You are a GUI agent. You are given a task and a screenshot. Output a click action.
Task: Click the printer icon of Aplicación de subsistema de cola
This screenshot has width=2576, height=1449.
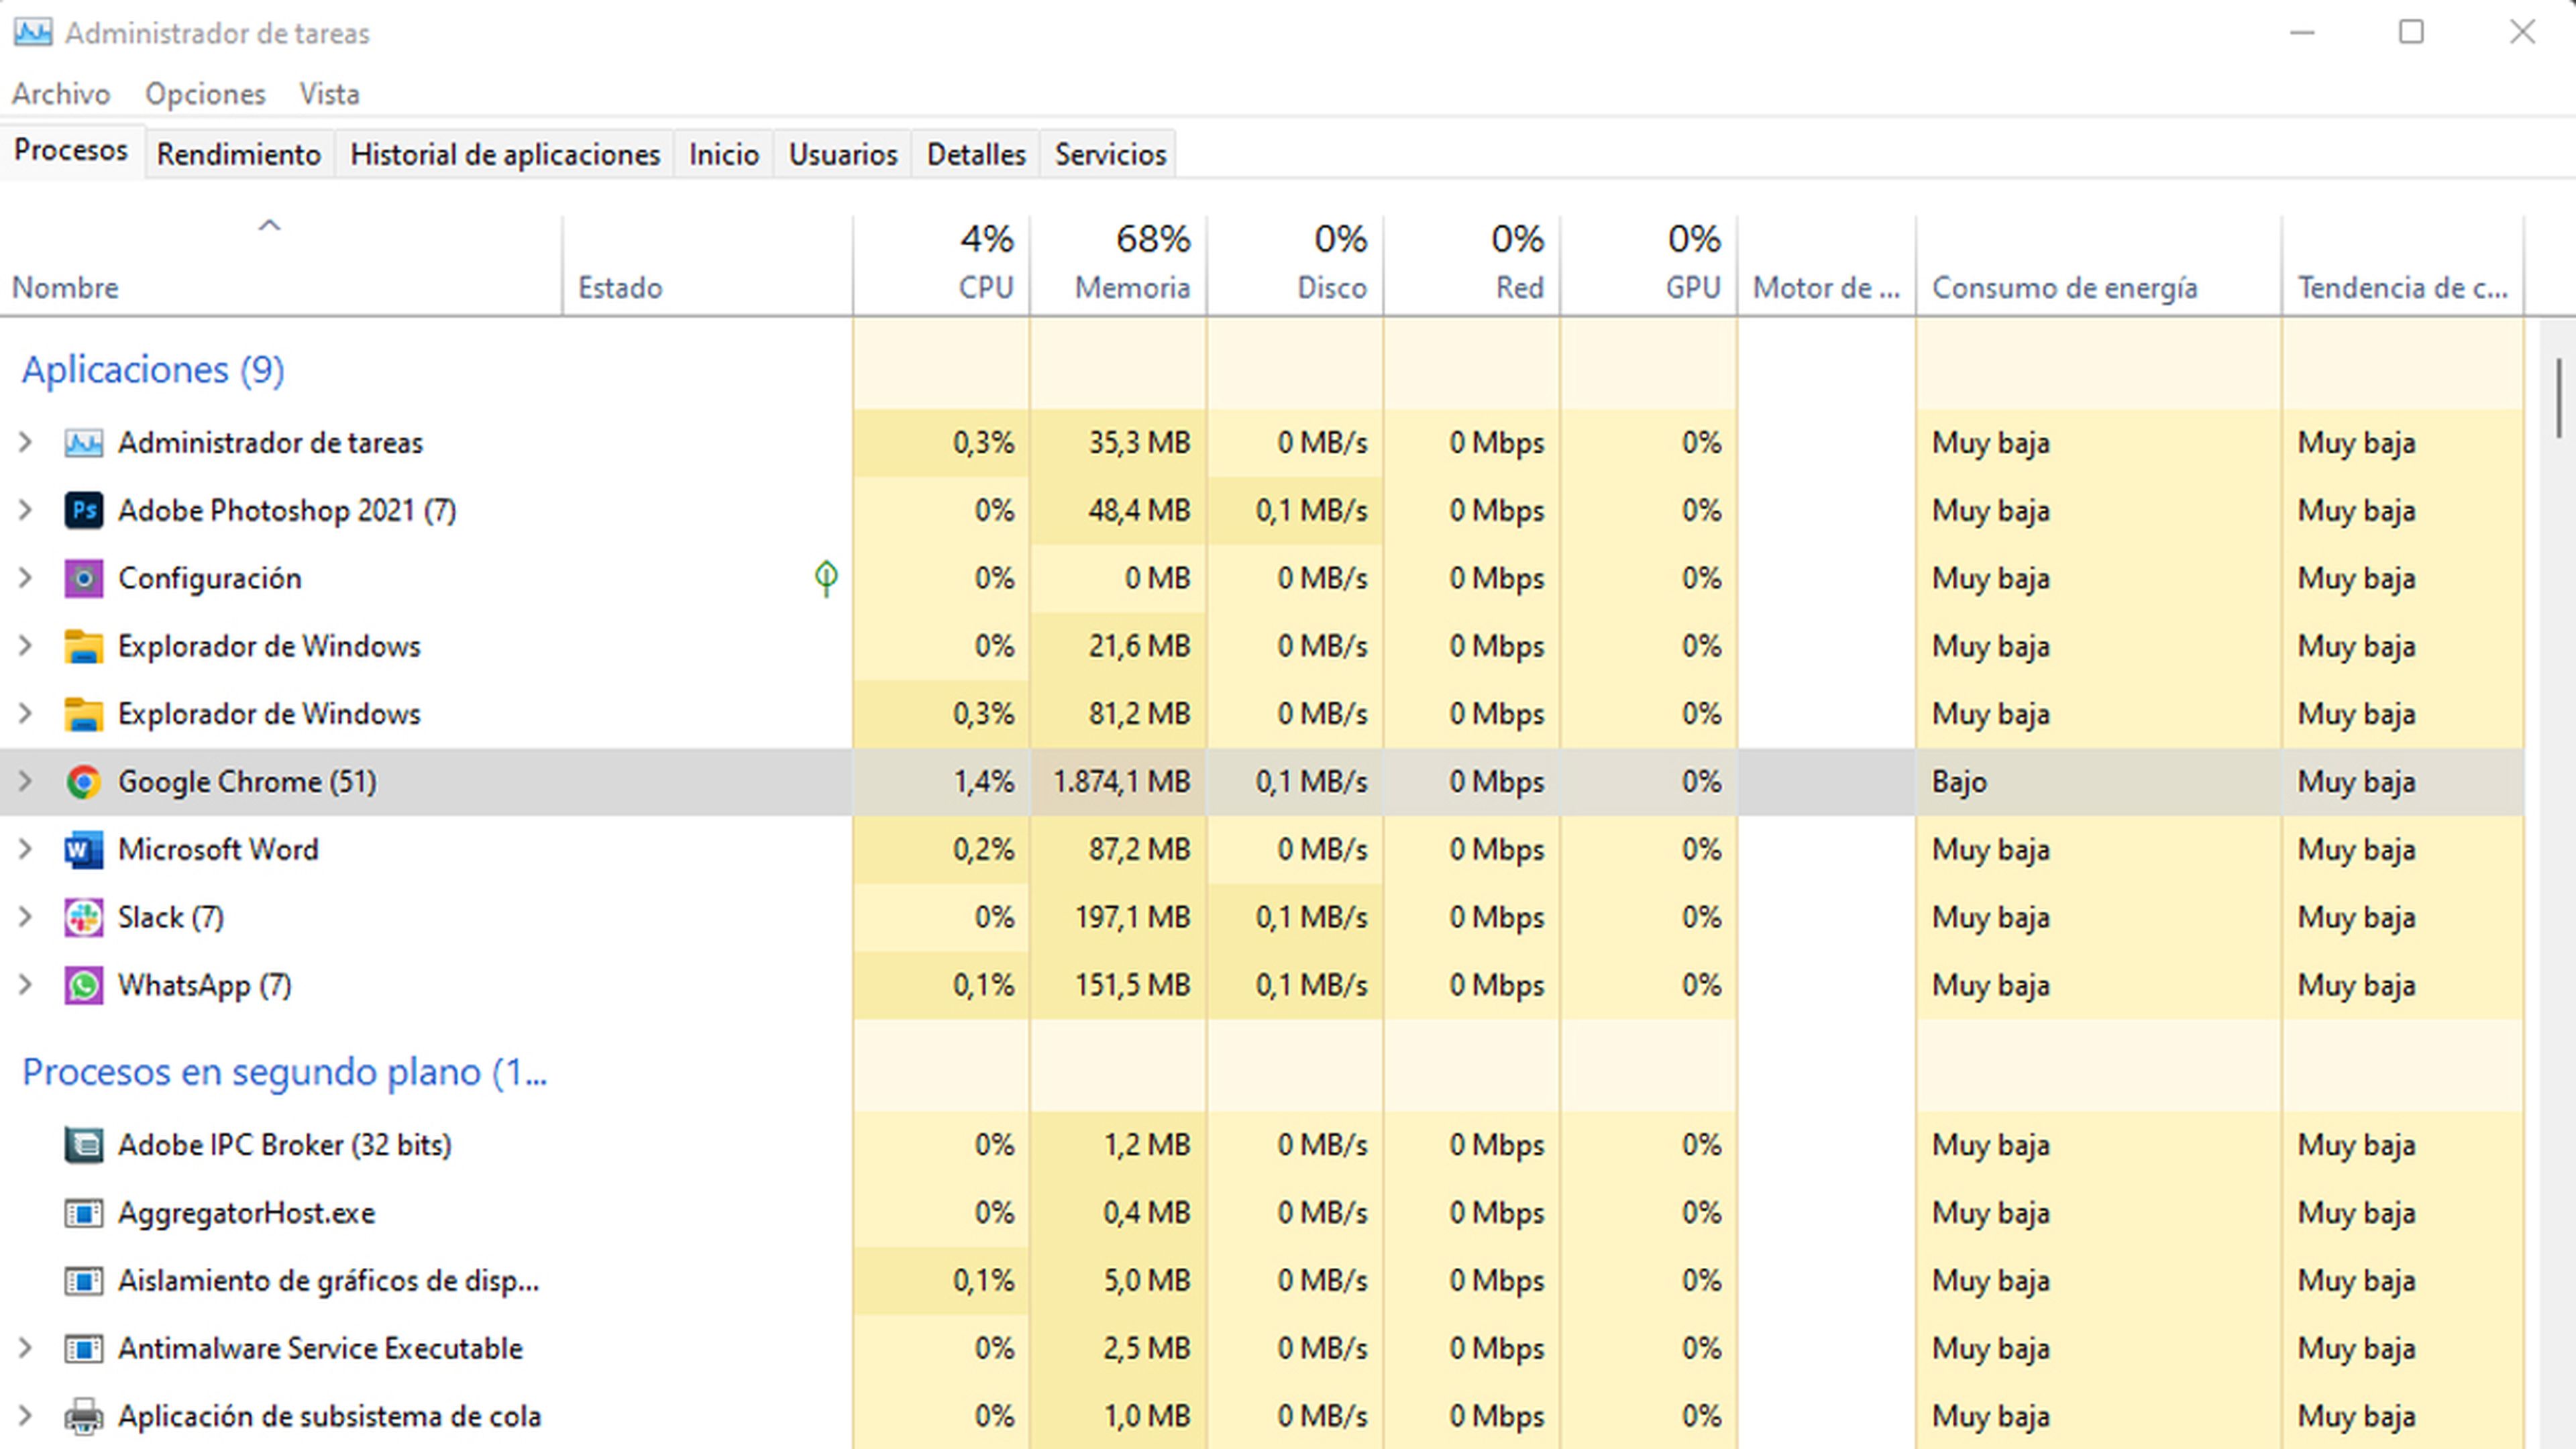click(83, 1417)
